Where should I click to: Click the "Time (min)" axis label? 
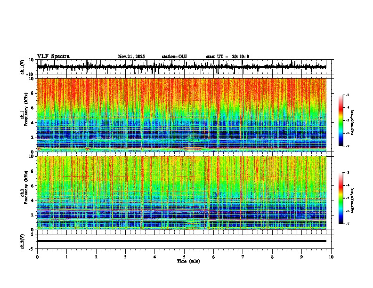[188, 261]
